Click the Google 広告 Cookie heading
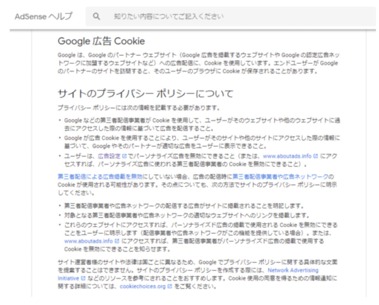The width and height of the screenshot is (379, 305). pyautogui.click(x=101, y=41)
